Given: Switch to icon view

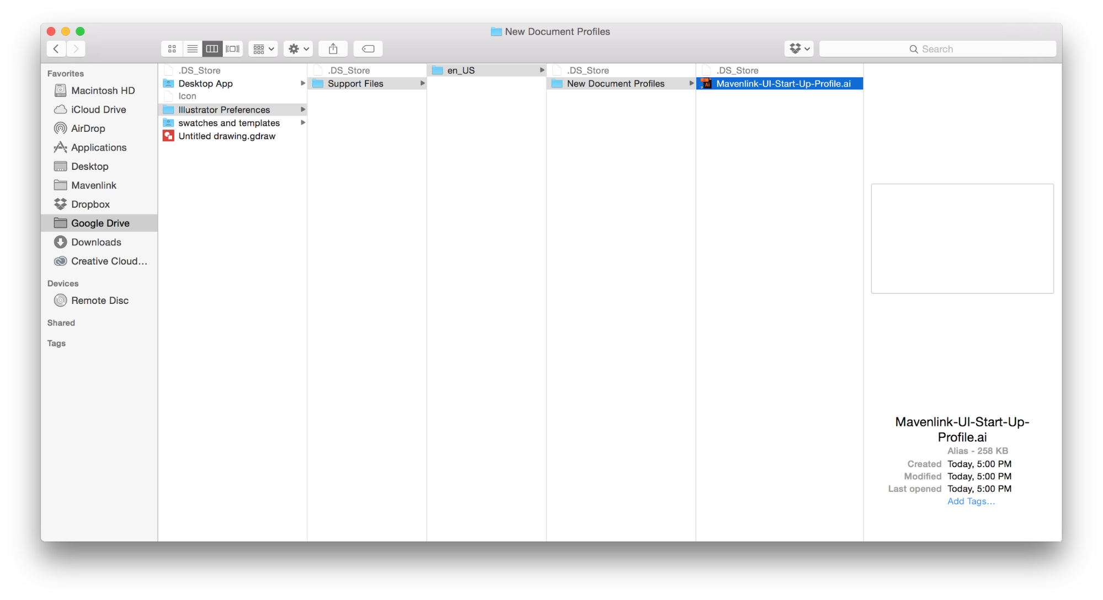Looking at the screenshot, I should (x=172, y=49).
